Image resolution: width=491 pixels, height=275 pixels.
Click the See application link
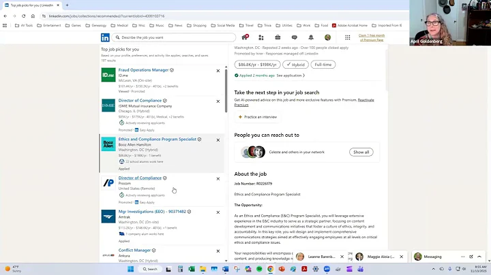(x=291, y=76)
